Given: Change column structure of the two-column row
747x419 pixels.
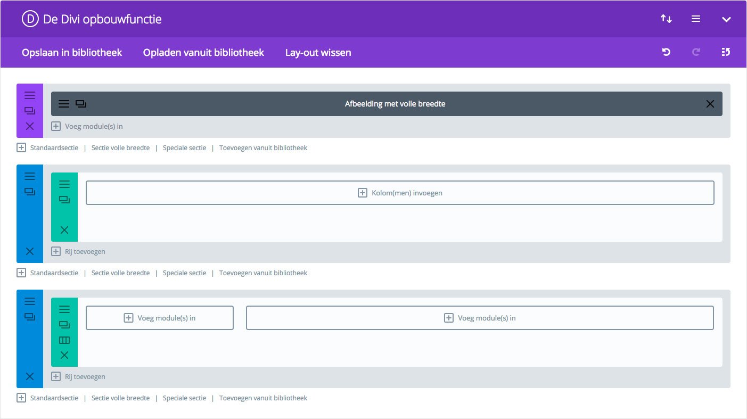Looking at the screenshot, I should point(64,340).
